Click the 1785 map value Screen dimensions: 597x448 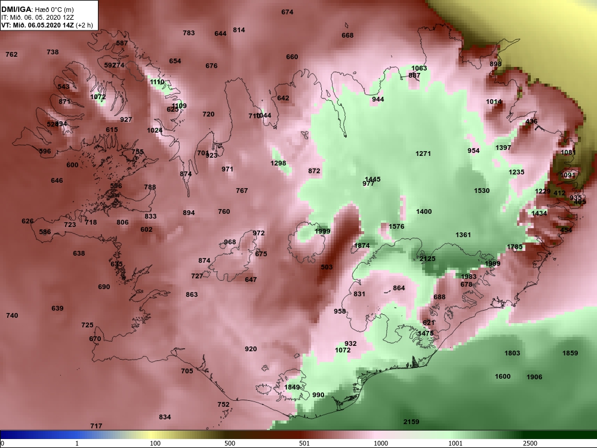pos(515,247)
